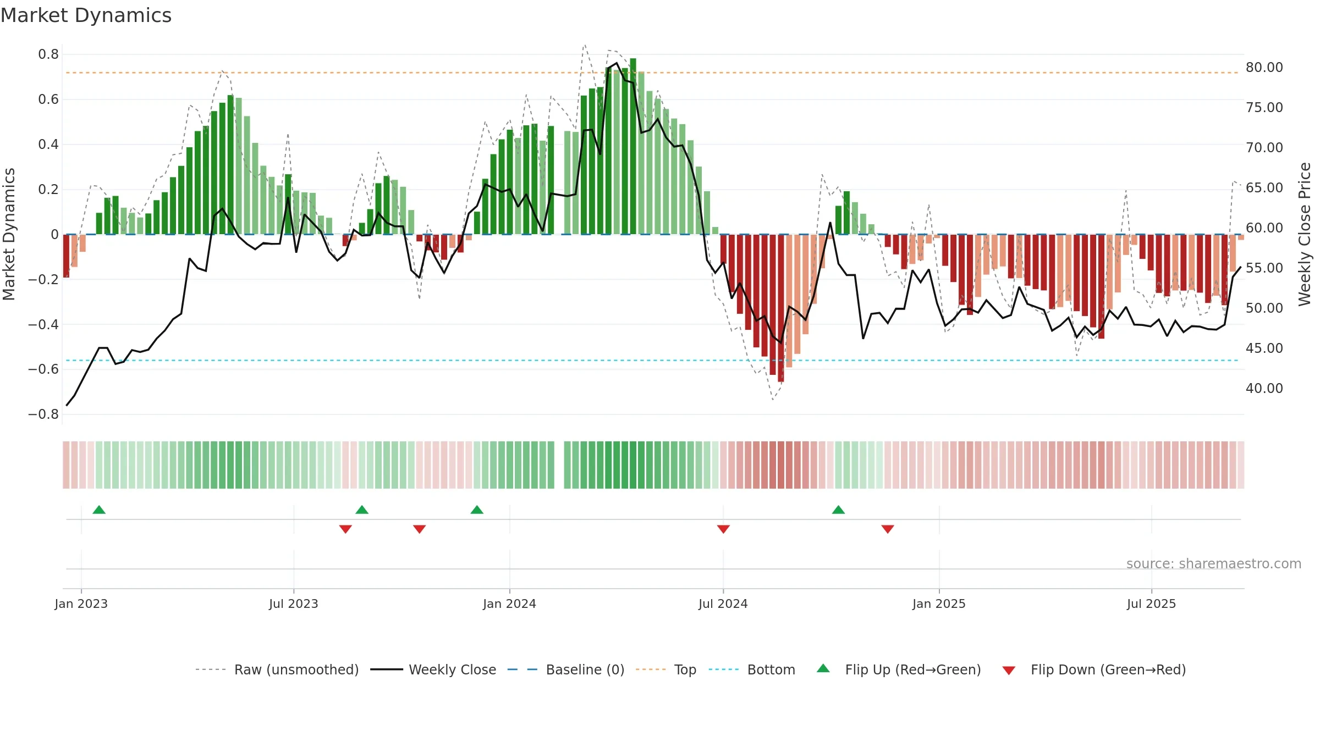The image size is (1320, 742).
Task: Click the Jul 2023 x-axis label
Action: 294,603
